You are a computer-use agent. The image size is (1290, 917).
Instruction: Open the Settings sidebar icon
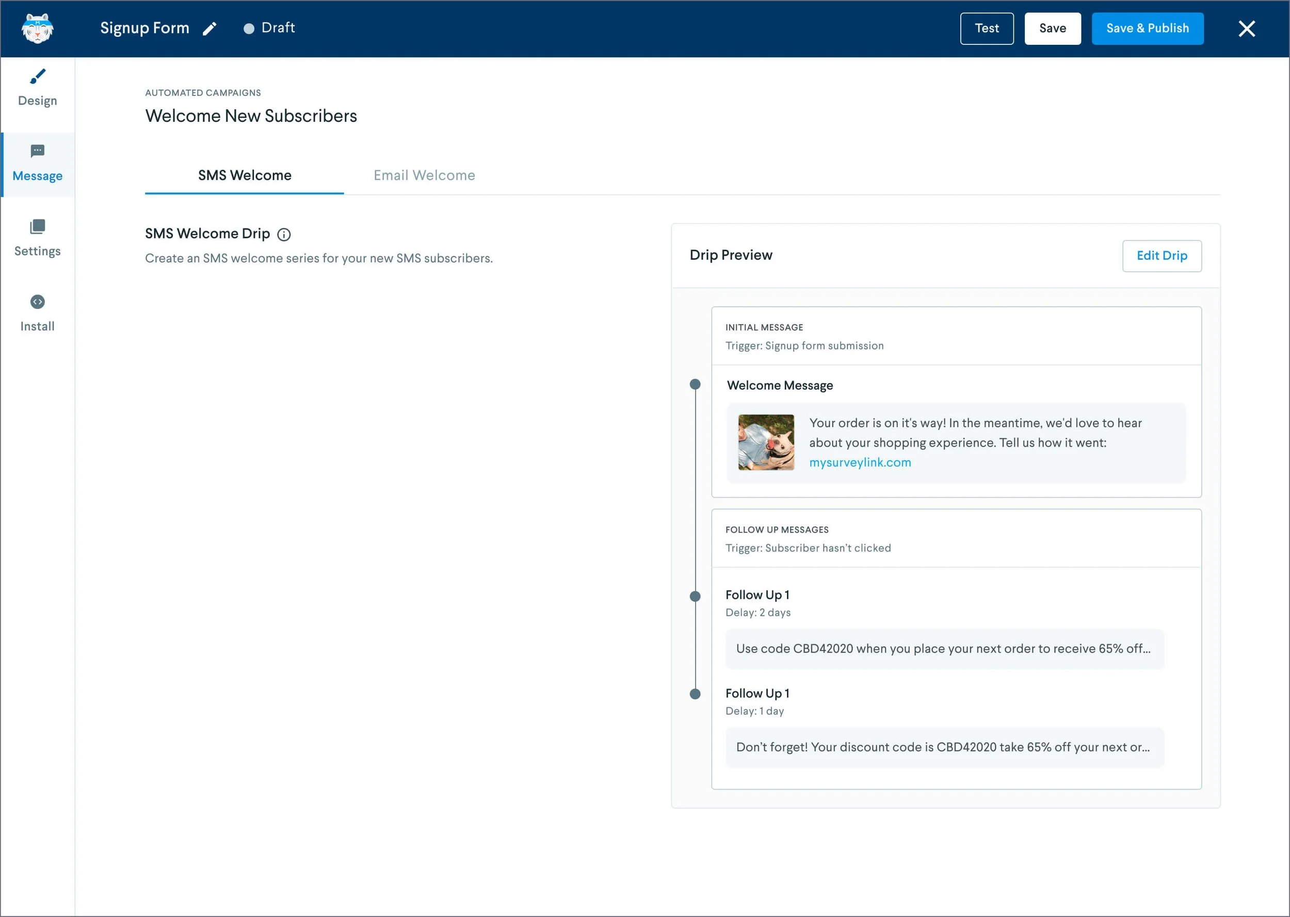[37, 227]
